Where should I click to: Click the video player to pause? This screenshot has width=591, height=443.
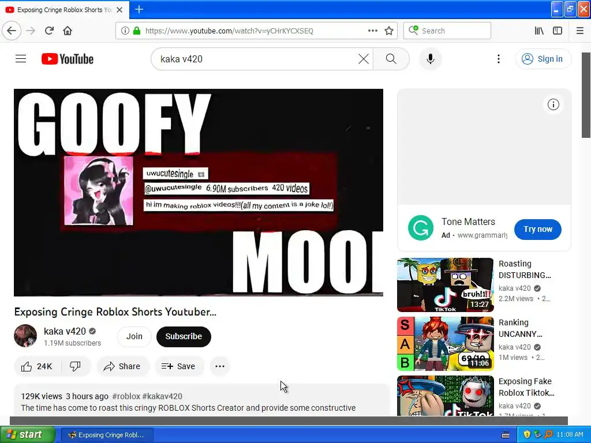pos(199,193)
